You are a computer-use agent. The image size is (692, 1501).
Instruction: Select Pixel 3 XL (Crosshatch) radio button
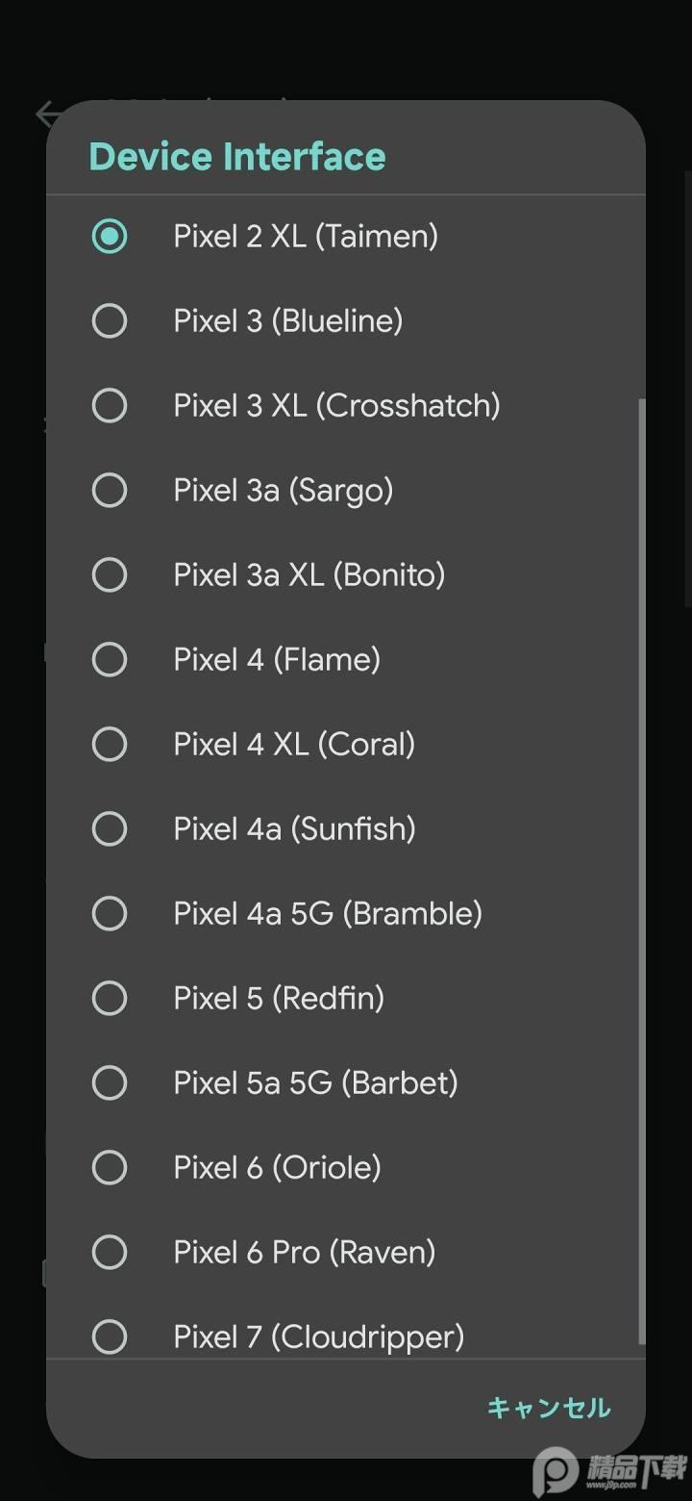point(109,405)
